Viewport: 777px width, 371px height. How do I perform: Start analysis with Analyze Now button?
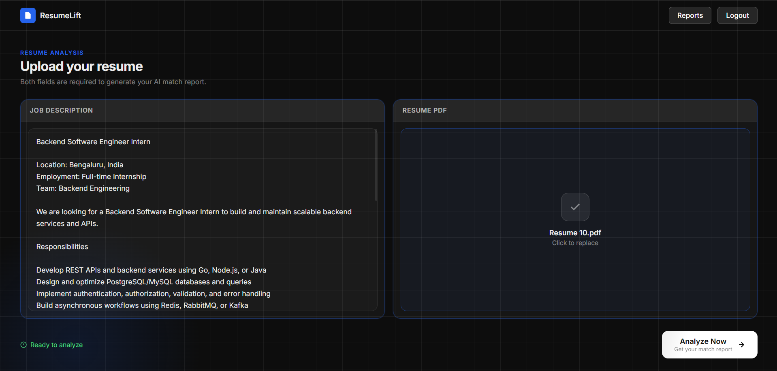709,345
